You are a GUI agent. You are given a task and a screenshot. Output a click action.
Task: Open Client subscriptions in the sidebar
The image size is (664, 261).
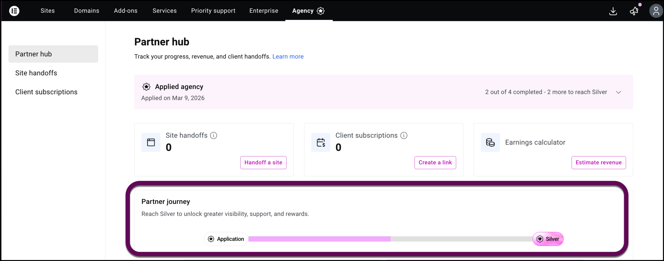(x=46, y=92)
